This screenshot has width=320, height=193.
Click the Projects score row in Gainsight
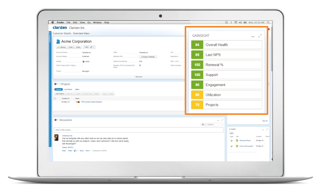(227, 105)
